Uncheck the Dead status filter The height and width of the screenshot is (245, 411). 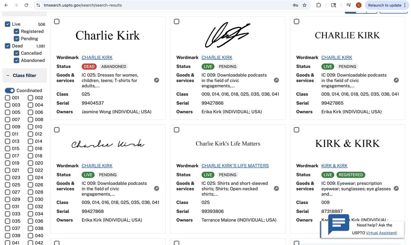click(8, 46)
